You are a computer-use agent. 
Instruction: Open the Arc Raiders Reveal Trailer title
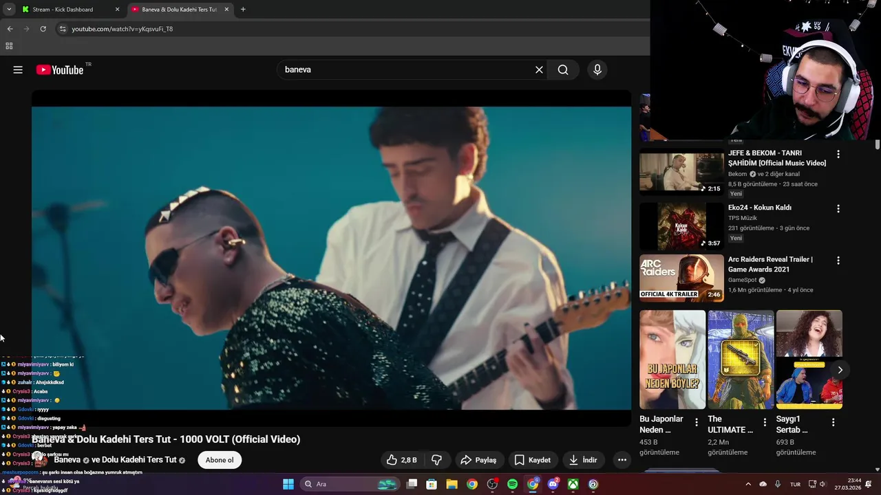tap(770, 265)
